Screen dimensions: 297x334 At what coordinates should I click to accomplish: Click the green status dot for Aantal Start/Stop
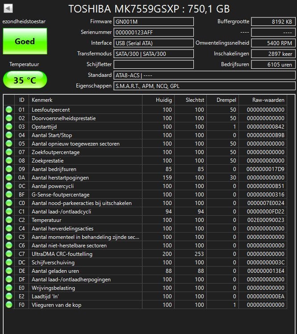(9, 135)
